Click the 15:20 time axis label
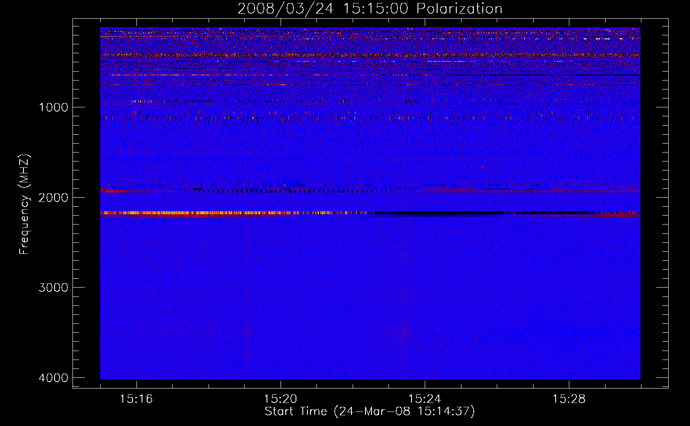The width and height of the screenshot is (690, 426). [x=280, y=399]
